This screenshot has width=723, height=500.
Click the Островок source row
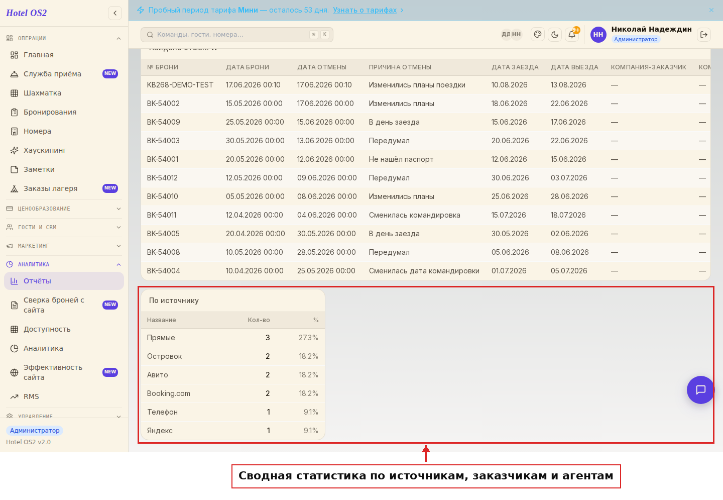tap(233, 356)
